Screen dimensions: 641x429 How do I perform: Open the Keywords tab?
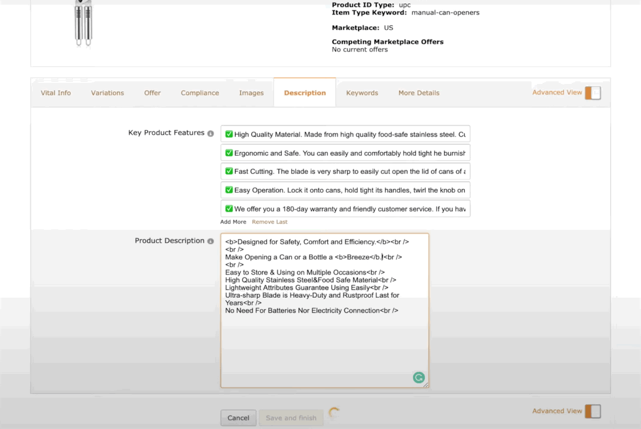362,93
